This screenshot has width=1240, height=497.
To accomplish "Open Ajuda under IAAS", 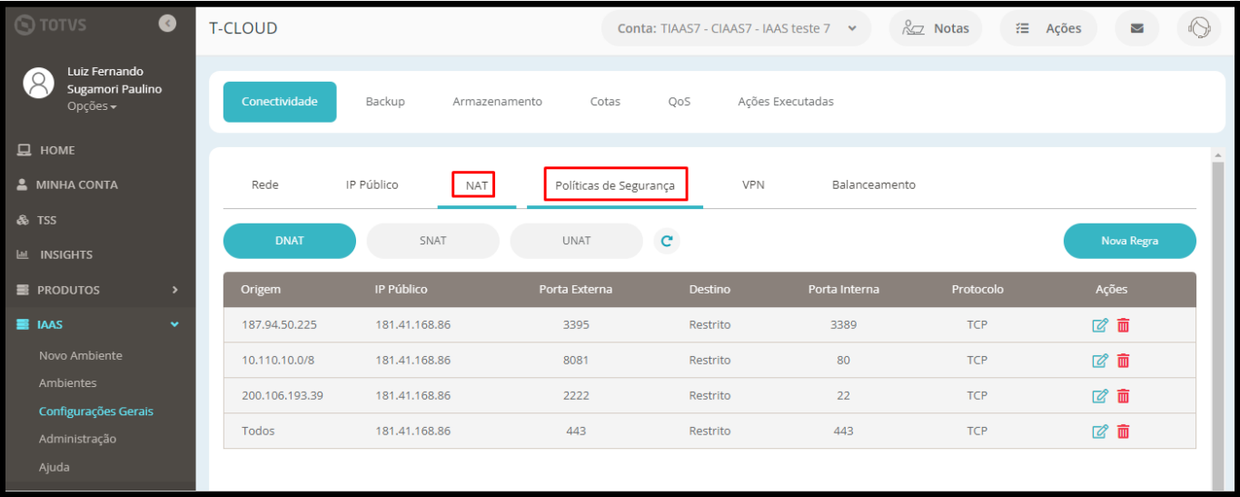I will click(x=54, y=467).
